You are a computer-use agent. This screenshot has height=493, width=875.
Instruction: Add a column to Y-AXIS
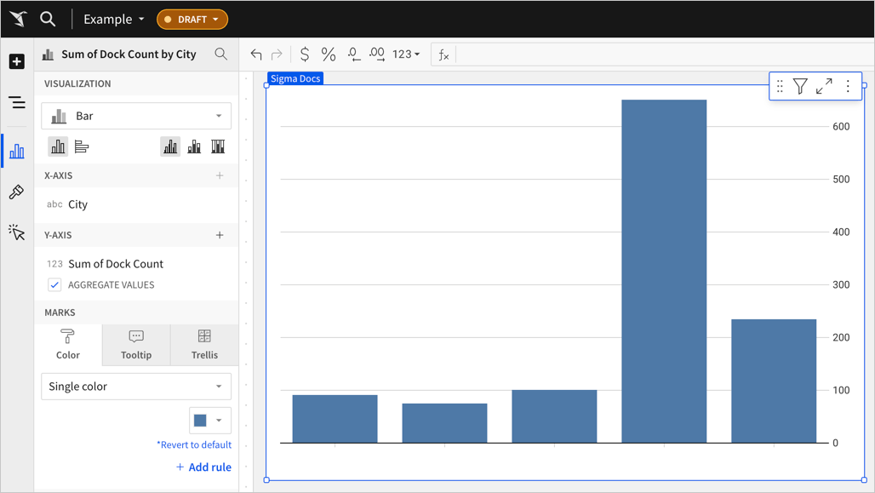[x=220, y=235]
